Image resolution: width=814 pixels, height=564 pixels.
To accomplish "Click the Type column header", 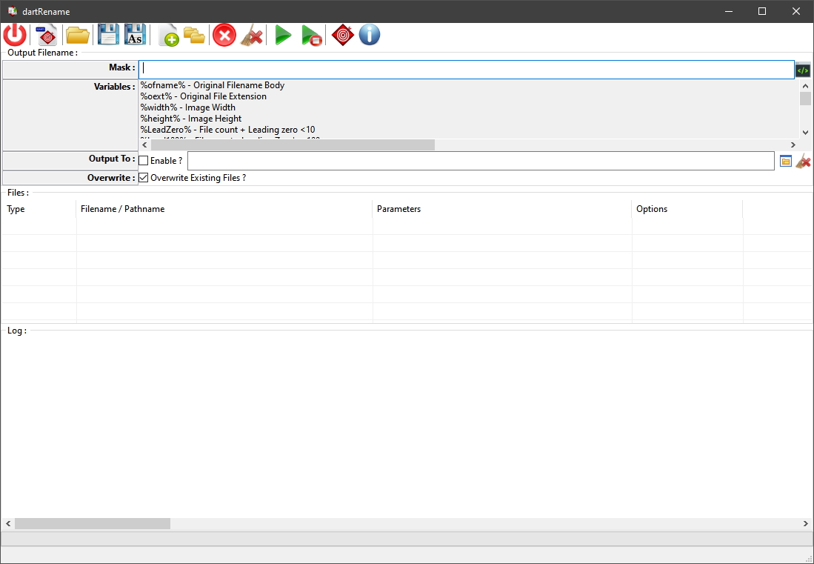I will pyautogui.click(x=39, y=209).
